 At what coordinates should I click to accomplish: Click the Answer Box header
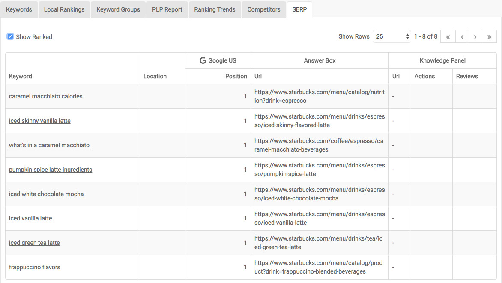click(320, 60)
